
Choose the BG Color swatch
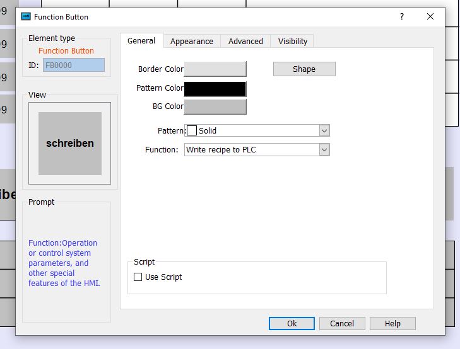coord(215,106)
